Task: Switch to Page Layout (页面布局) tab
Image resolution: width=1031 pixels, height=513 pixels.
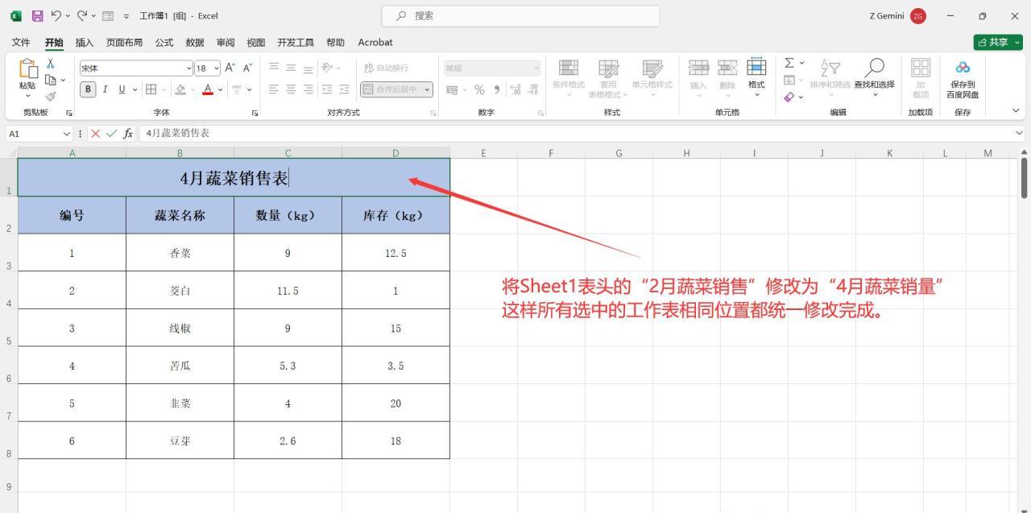Action: pos(124,42)
